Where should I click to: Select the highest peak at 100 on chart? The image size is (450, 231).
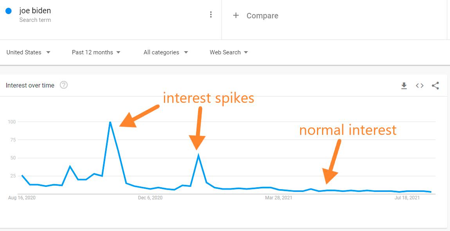[110, 122]
